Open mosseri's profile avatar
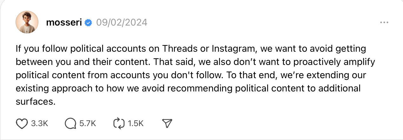Viewport: 403px width, 140px height. pos(27,22)
